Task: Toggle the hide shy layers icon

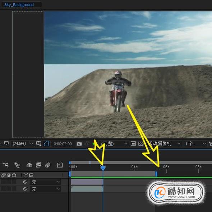Action: [x=29, y=165]
